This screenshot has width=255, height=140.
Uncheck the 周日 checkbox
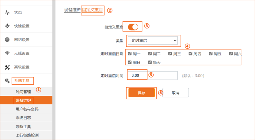(130, 62)
